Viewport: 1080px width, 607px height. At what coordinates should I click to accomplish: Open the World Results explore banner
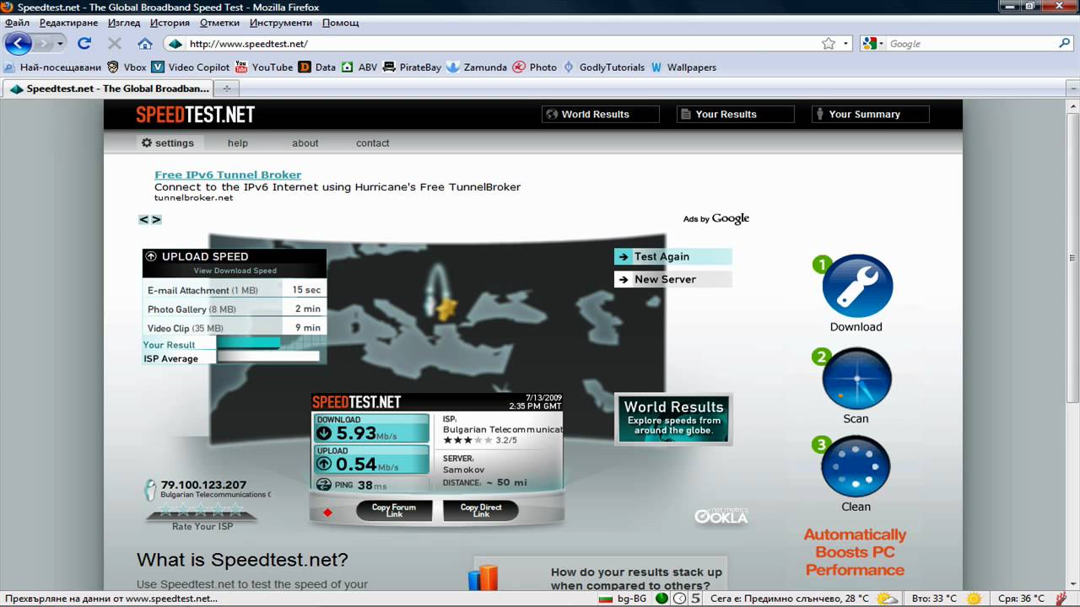tap(673, 418)
